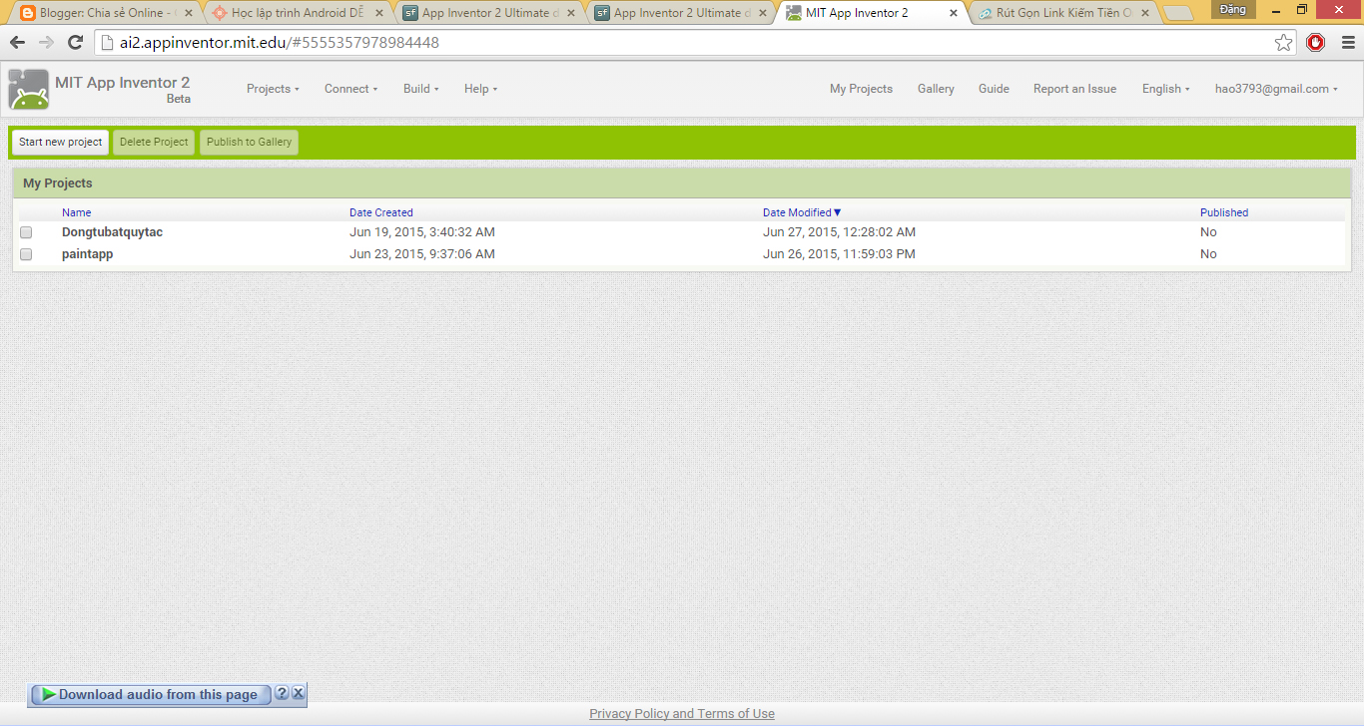Click play icon in download audio bar

pyautogui.click(x=48, y=694)
